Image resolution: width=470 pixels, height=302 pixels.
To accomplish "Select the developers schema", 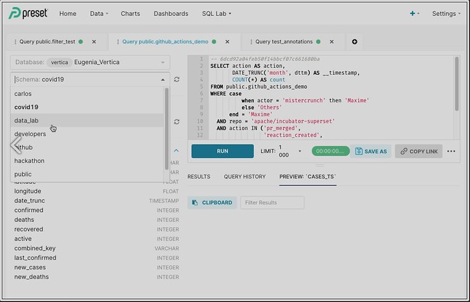I will pyautogui.click(x=87, y=134).
